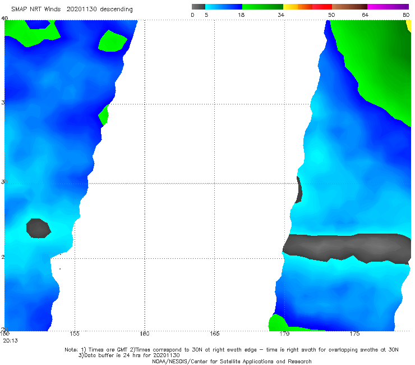This screenshot has height=365, width=415.
Task: Select the green 18–34 color bar segment
Action: click(262, 7)
